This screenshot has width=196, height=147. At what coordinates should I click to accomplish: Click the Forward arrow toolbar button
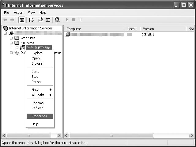(x=12, y=20)
